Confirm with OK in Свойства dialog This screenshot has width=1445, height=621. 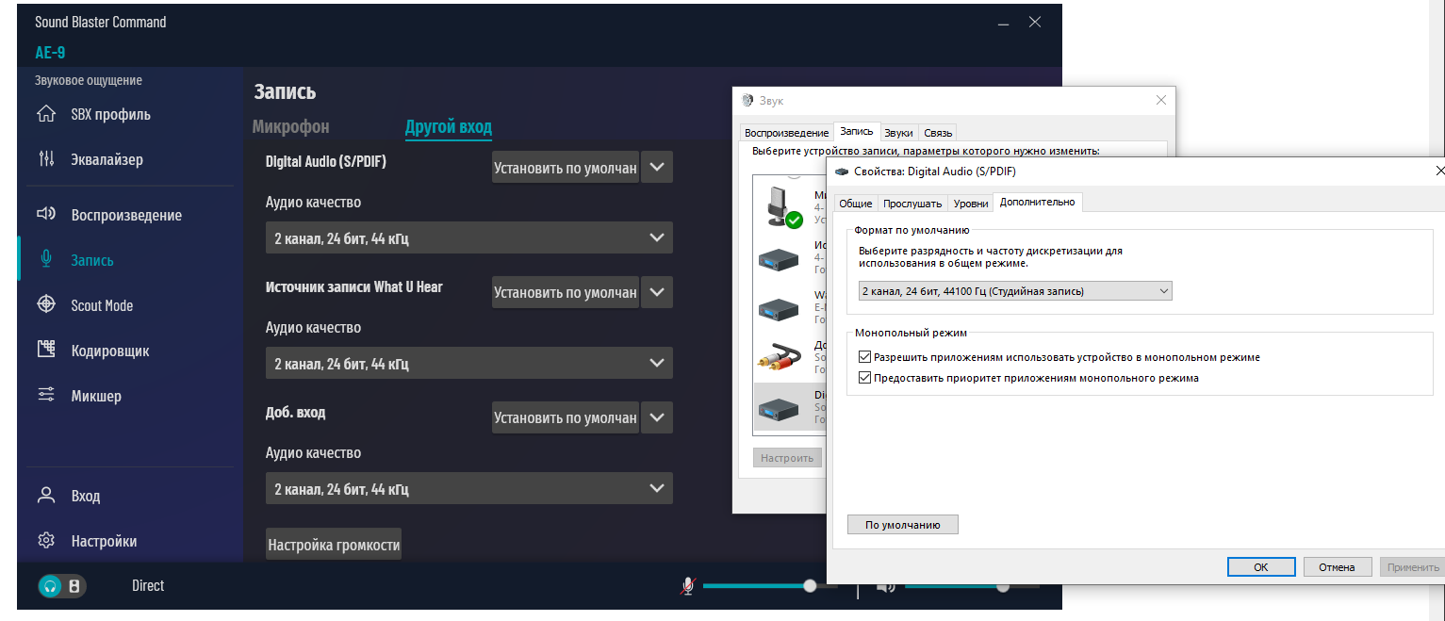(x=1261, y=566)
